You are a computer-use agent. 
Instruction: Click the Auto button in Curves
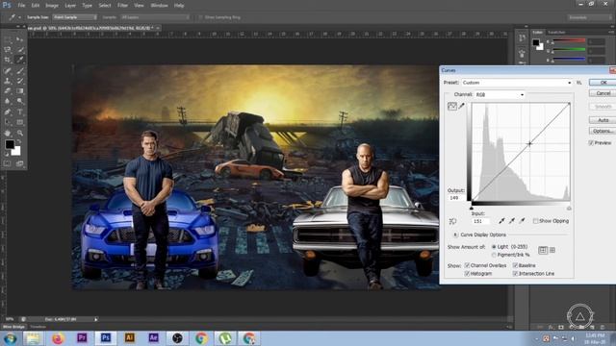click(603, 120)
